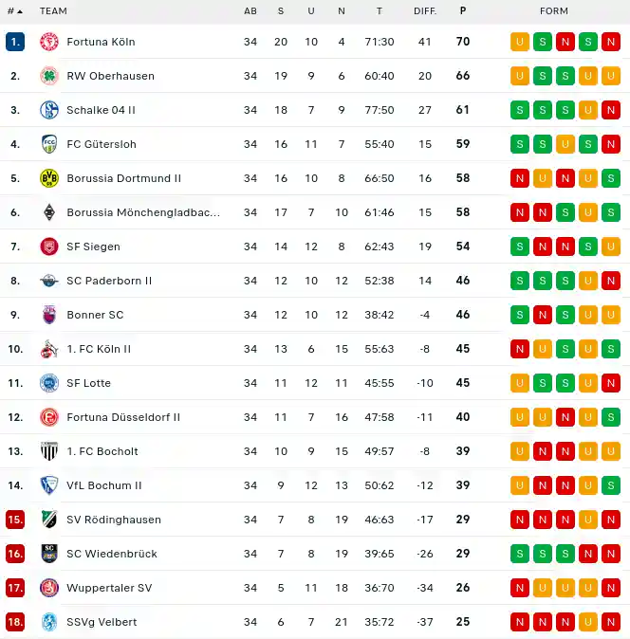Open the VfL Bochum II team logo

[49, 485]
